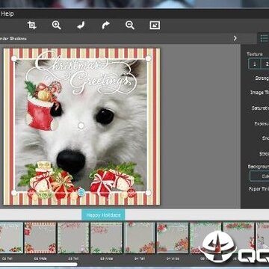Choose the red striped border frame thumbnail

(40, 238)
